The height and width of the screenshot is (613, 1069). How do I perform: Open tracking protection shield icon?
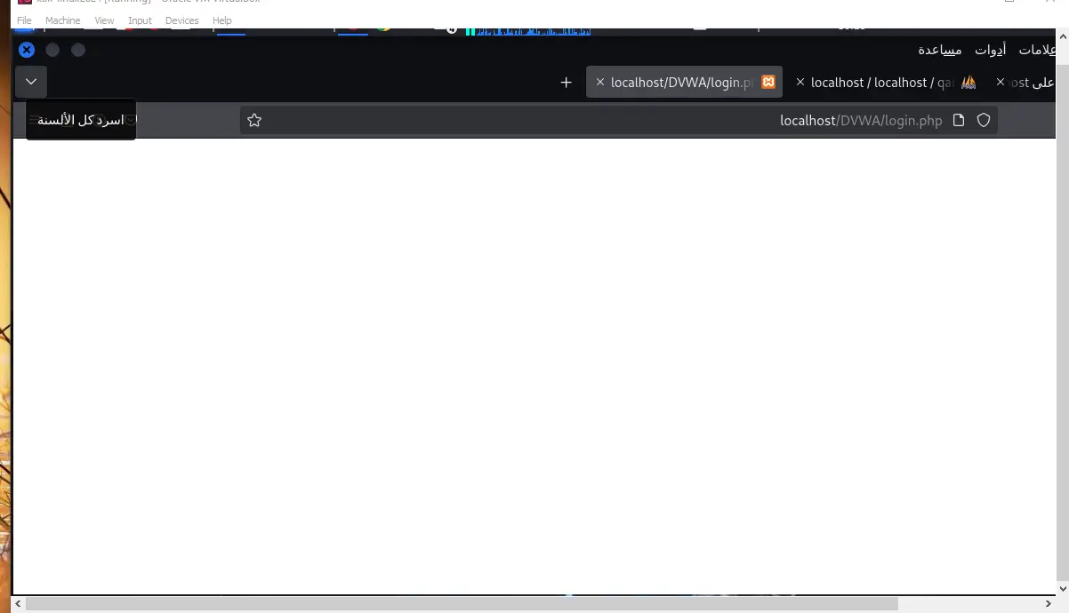click(x=984, y=120)
